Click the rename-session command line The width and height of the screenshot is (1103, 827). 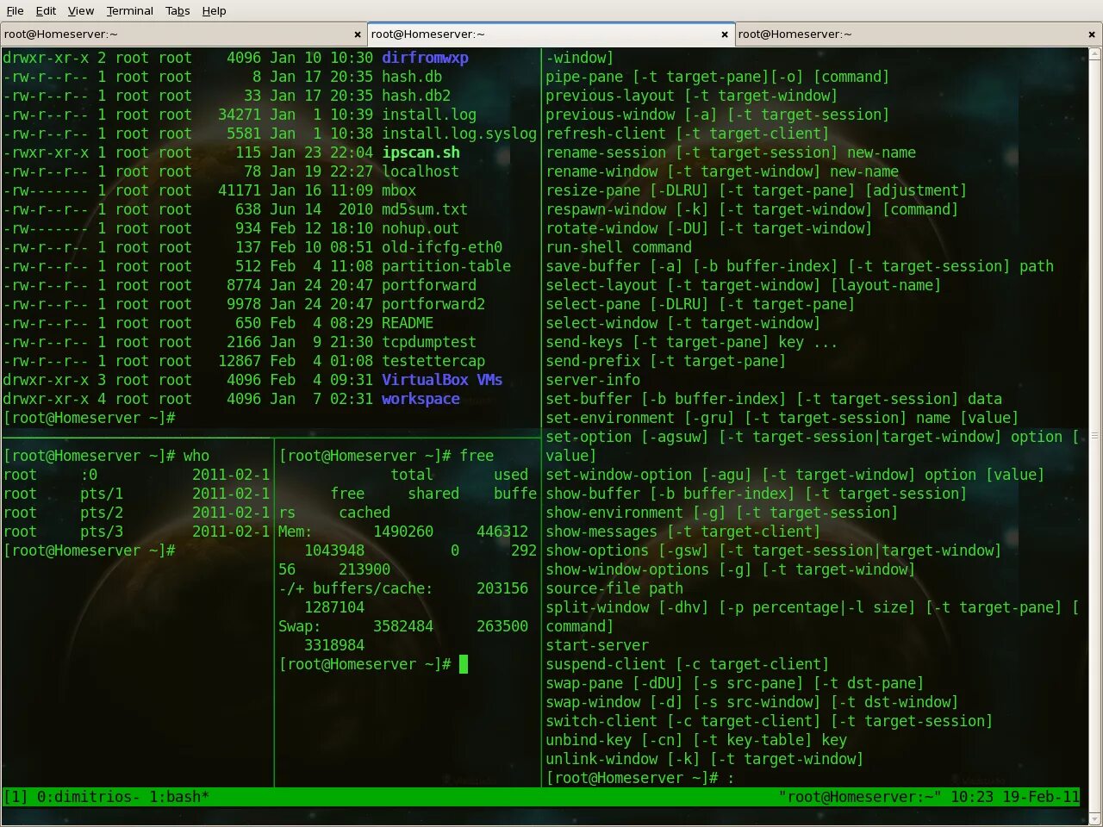(x=731, y=152)
